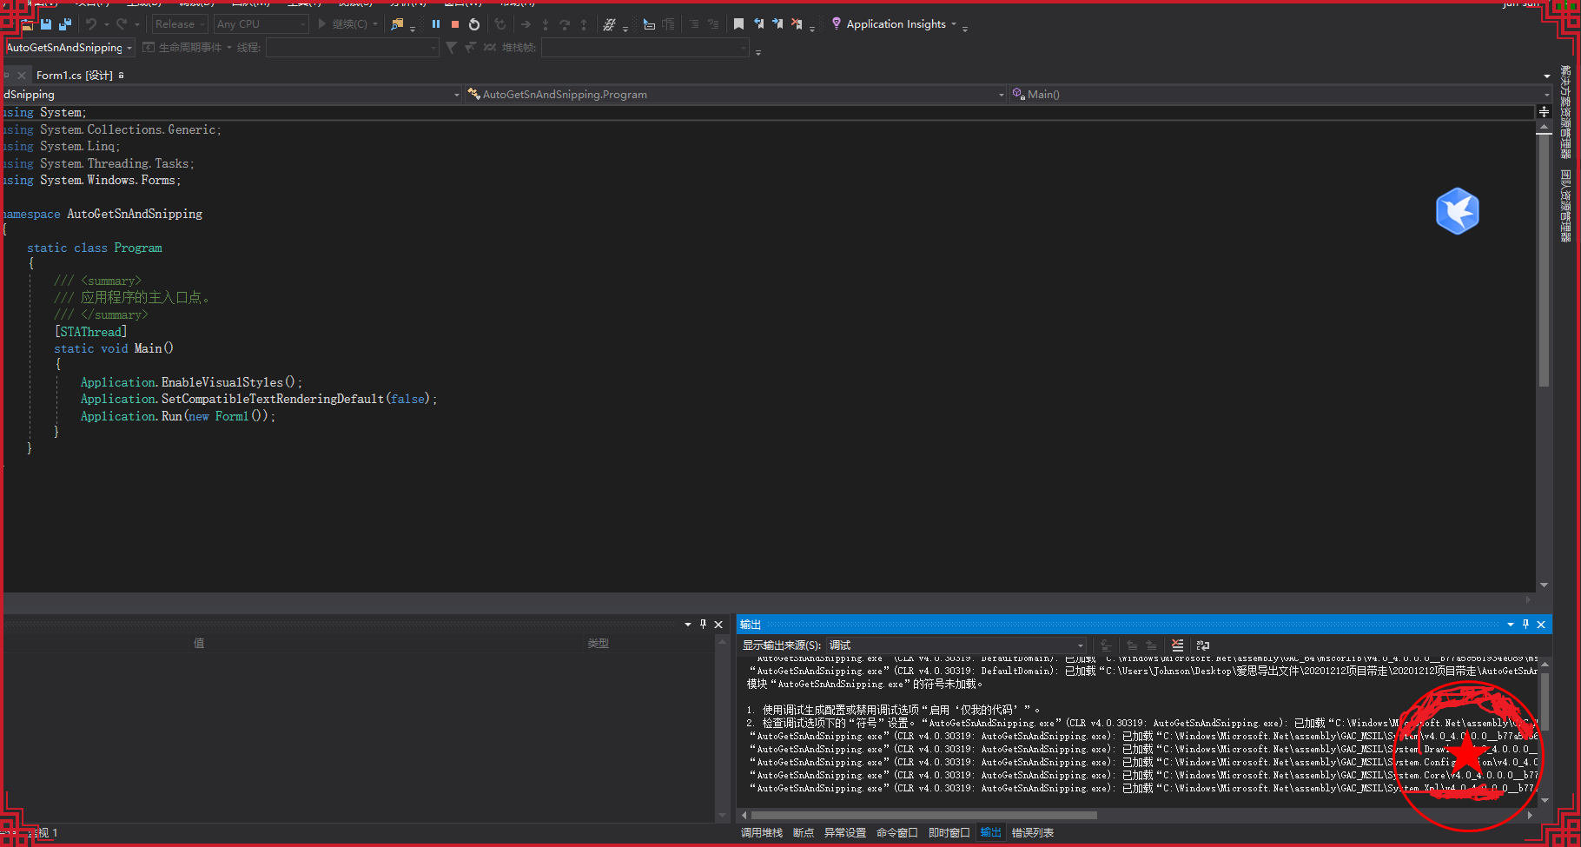
Task: Click the 继续(C) continue button
Action: (343, 24)
